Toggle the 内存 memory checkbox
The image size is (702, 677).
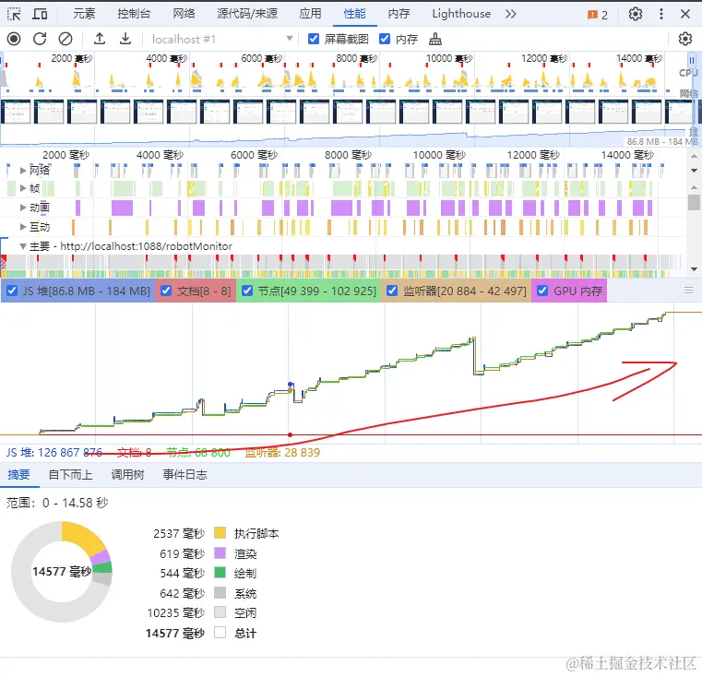385,39
